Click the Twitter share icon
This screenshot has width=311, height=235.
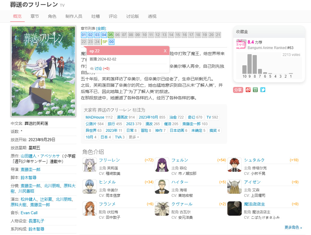click(x=263, y=90)
